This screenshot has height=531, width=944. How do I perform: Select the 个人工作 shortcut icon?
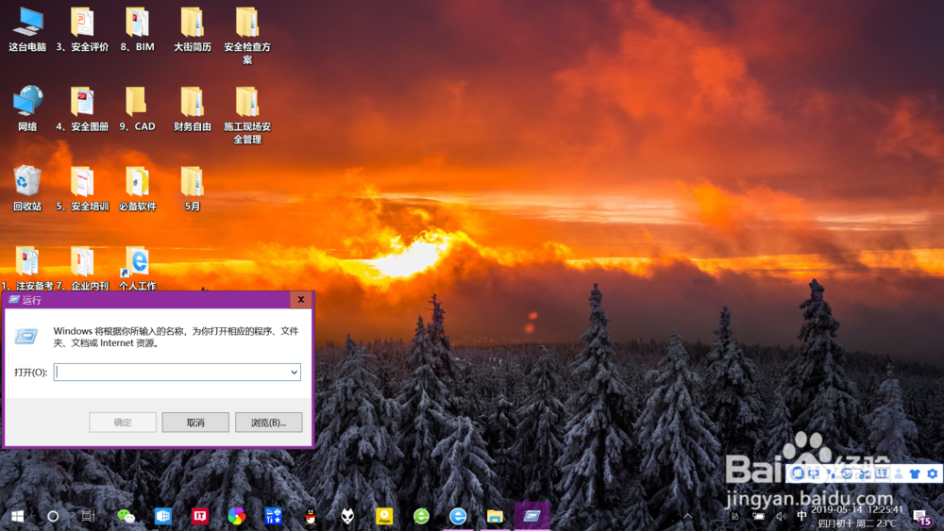[x=137, y=268]
